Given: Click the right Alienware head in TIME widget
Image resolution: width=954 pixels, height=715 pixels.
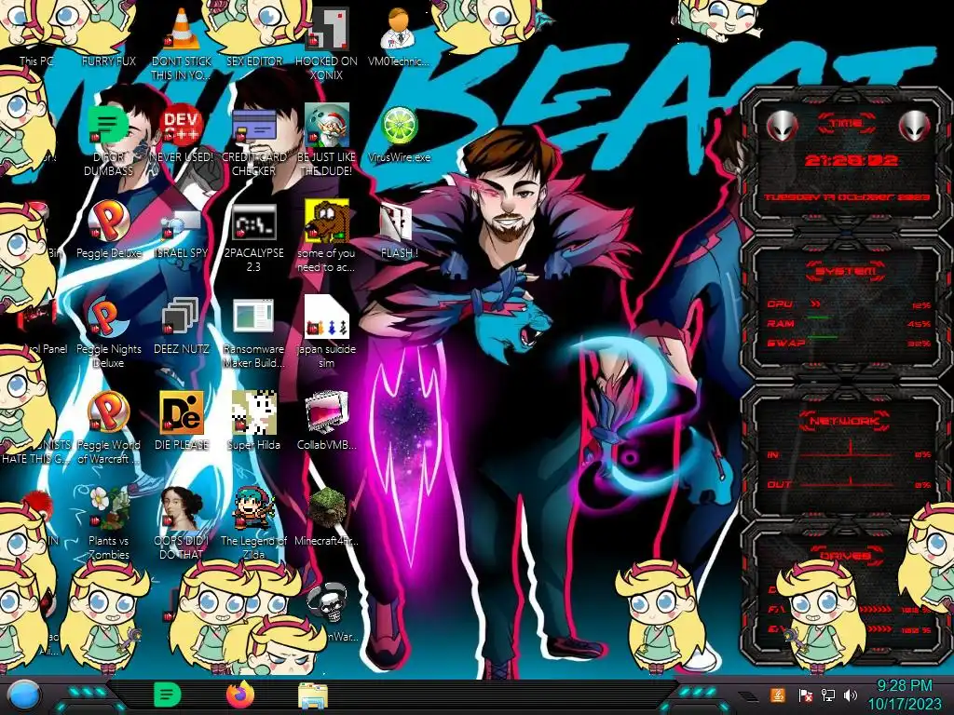Looking at the screenshot, I should [915, 127].
